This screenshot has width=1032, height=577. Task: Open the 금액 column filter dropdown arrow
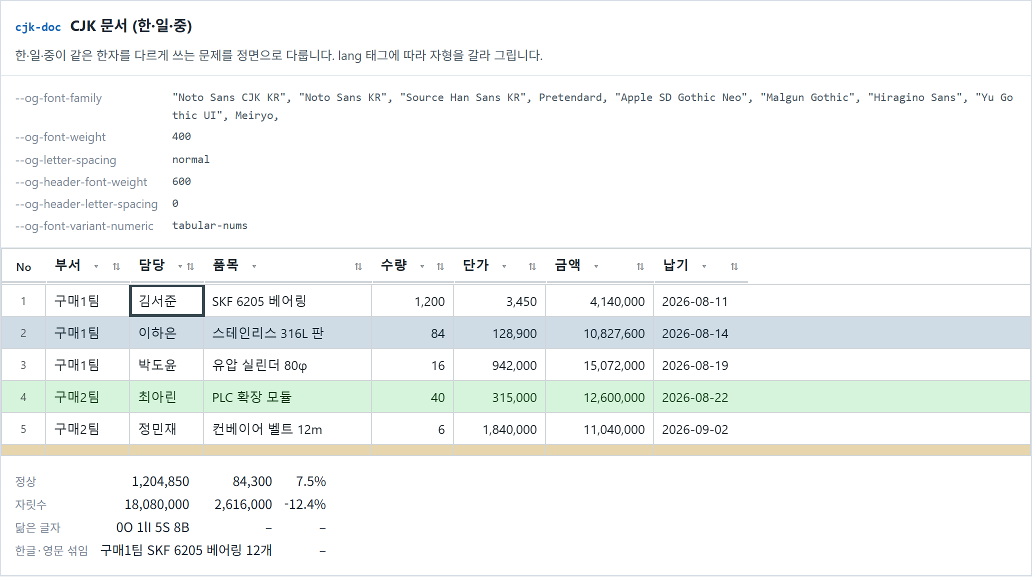pos(596,266)
